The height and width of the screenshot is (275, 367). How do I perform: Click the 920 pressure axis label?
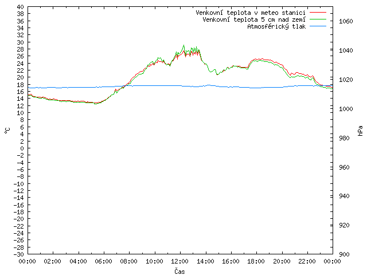coord(344,225)
